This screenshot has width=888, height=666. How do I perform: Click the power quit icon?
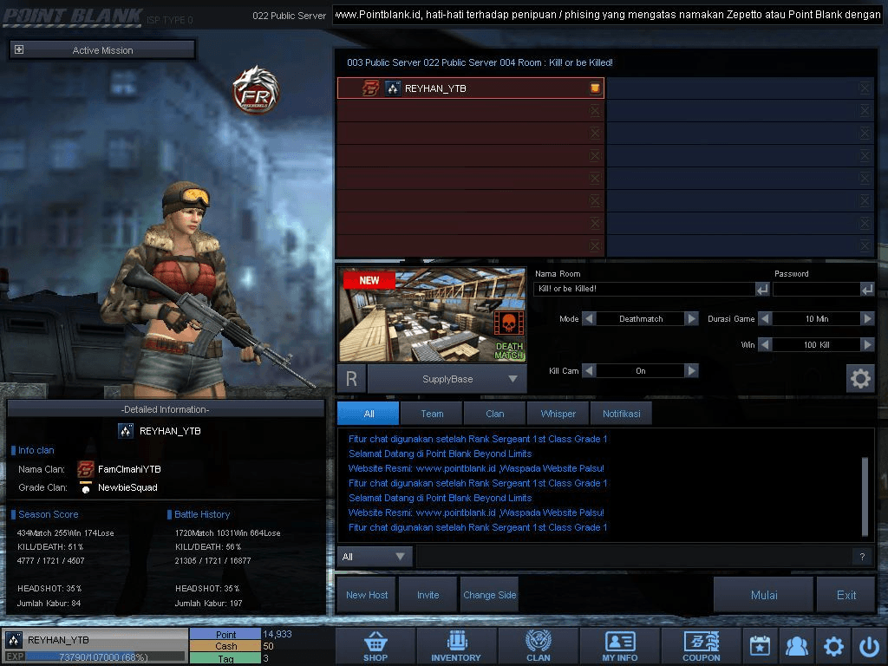tap(869, 646)
